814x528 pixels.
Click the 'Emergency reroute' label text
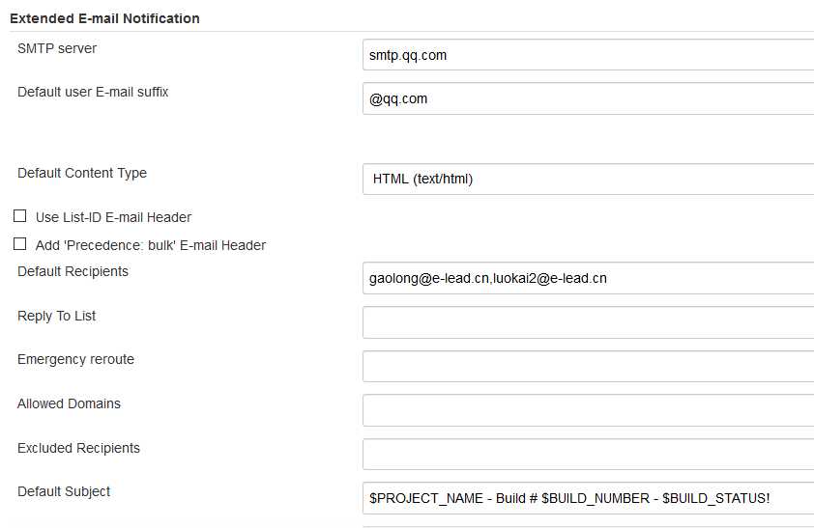pyautogui.click(x=75, y=359)
